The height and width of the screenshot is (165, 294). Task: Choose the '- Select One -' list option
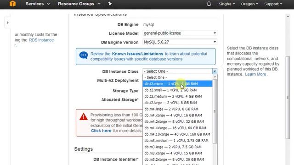coord(178,77)
